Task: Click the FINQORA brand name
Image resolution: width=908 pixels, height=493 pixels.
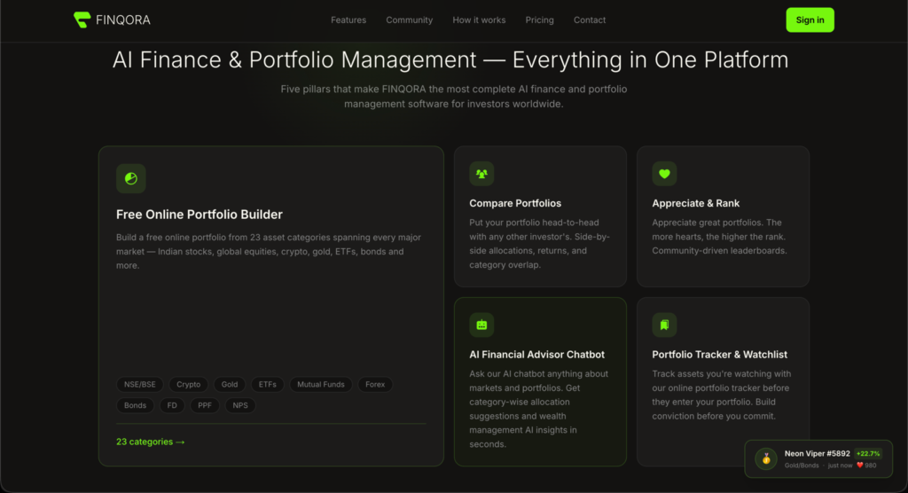Action: 122,20
